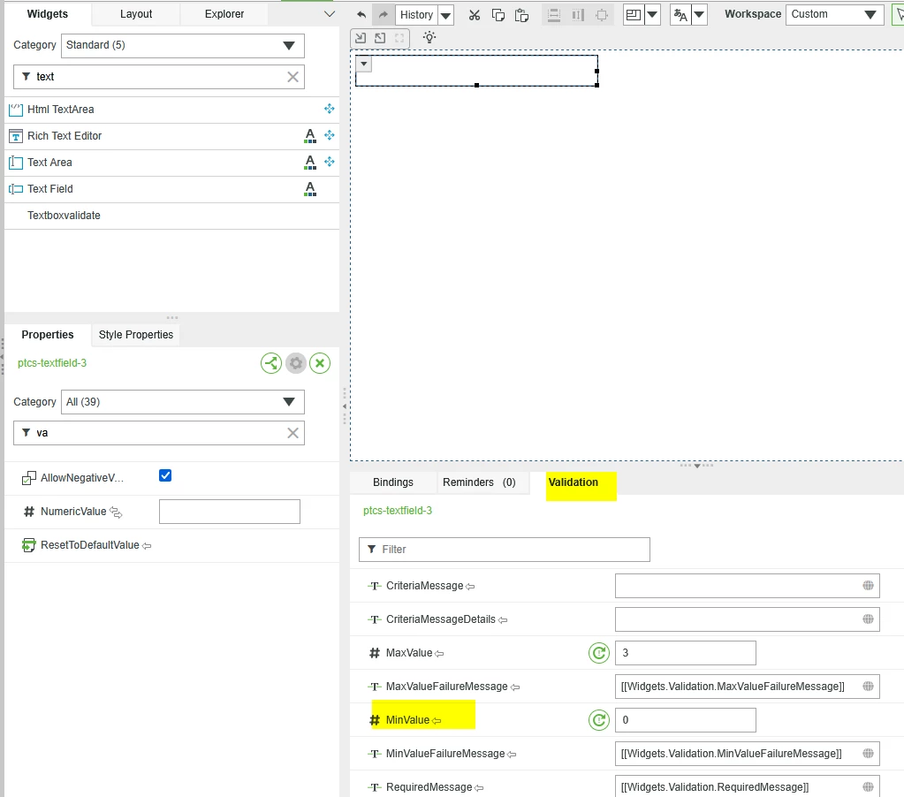Click the Undo arrow in the toolbar
This screenshot has height=797, width=904.
pos(361,15)
